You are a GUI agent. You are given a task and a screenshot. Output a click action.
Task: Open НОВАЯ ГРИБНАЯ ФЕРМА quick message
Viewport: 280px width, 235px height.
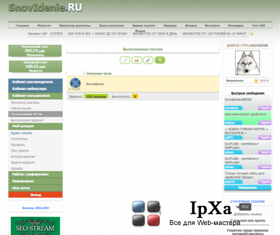coord(246,131)
